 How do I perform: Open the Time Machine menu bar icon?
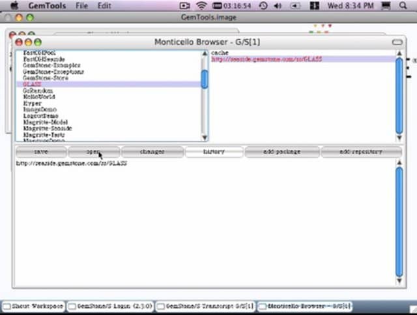[x=263, y=6]
